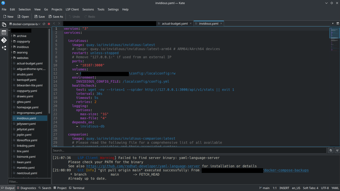This screenshot has width=340, height=191.
Task: Expand the archive folder
Action: tap(11, 36)
